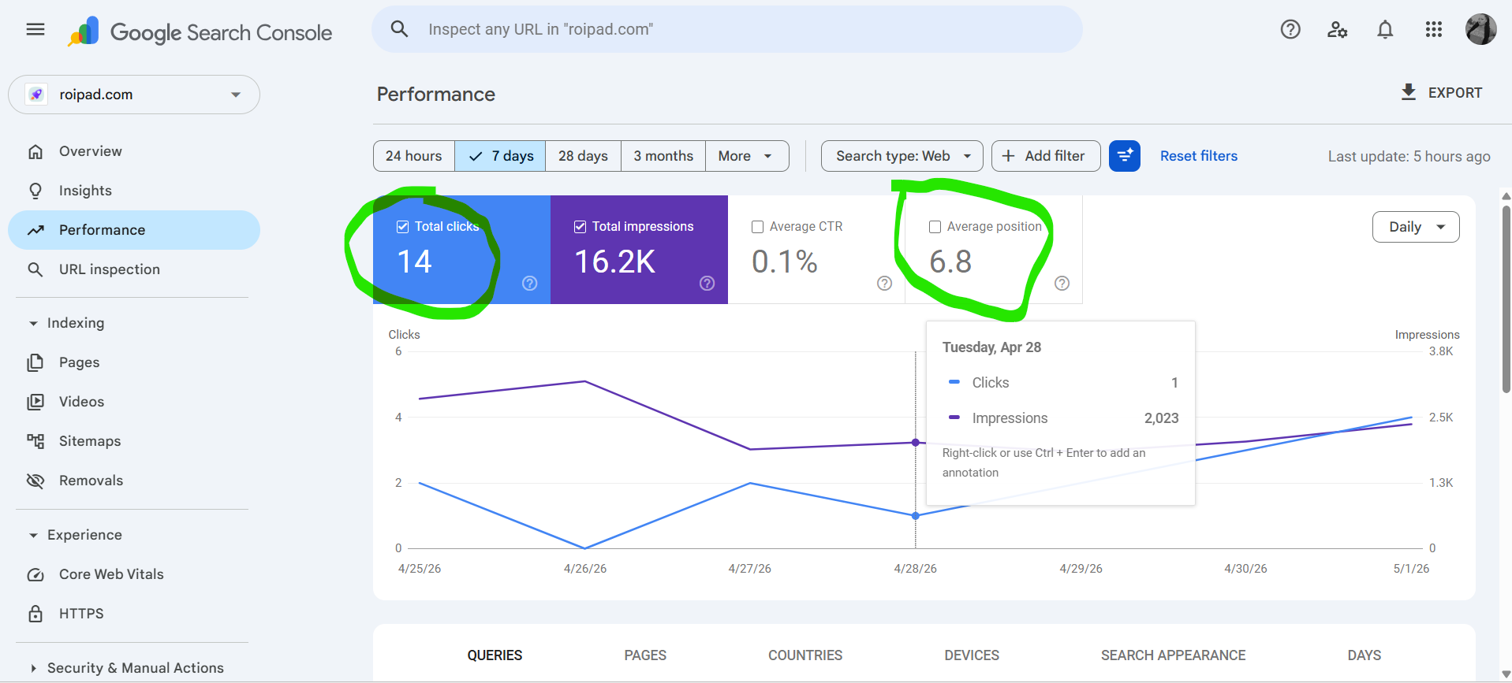Collapse the Experience section

[x=33, y=535]
